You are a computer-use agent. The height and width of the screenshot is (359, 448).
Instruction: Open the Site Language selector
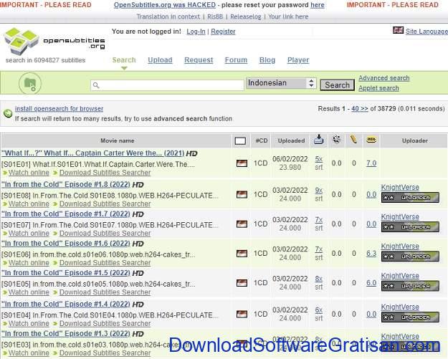(426, 32)
